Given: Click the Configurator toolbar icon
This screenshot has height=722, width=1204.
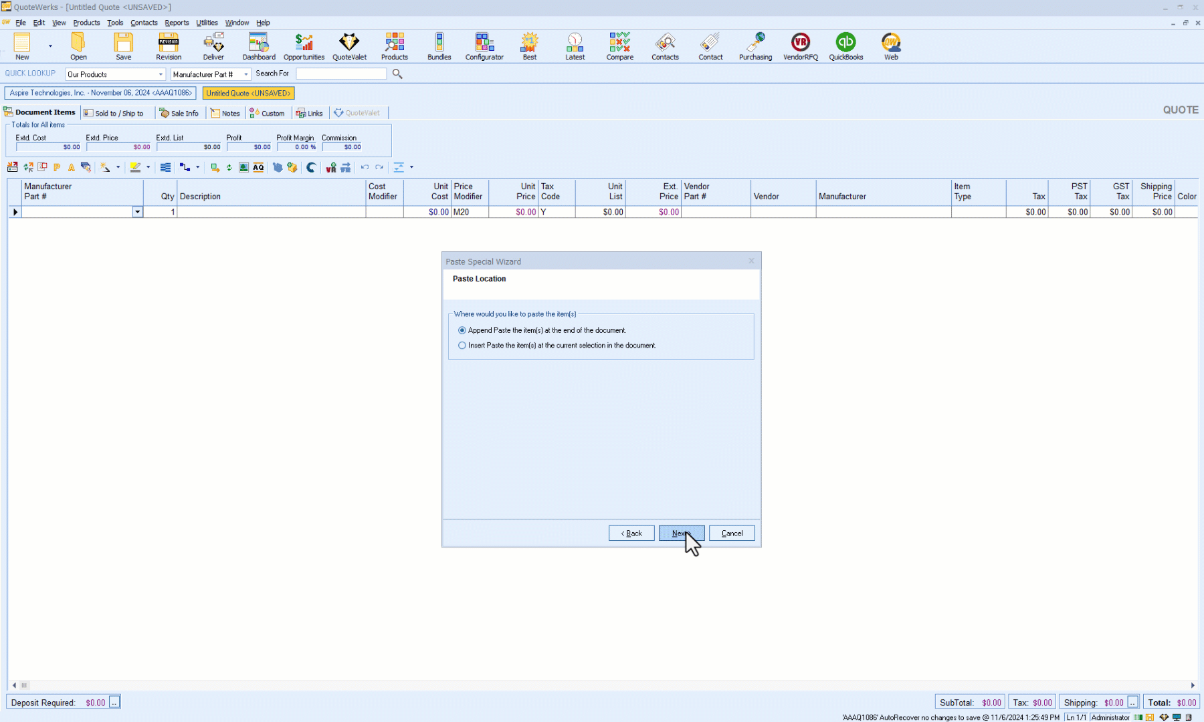Looking at the screenshot, I should (484, 46).
